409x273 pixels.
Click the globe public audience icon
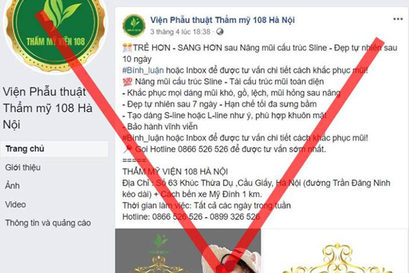pos(220,32)
